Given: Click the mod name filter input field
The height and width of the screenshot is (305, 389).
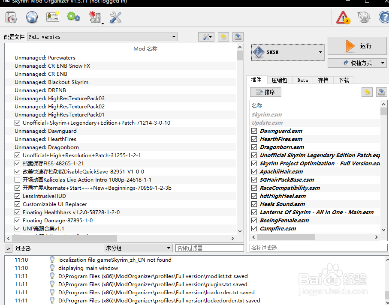Looking at the screenshot, I should pos(210,248).
